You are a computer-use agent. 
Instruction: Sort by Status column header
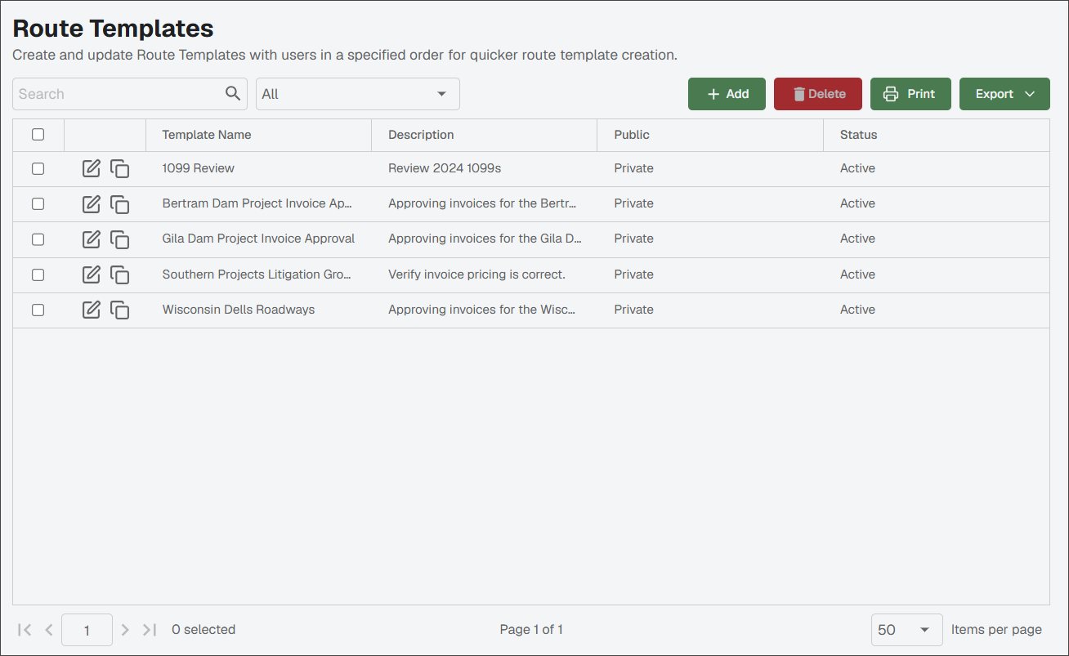point(859,135)
